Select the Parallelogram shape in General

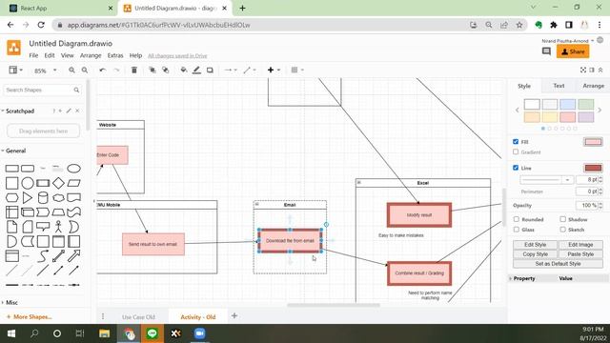(73, 183)
